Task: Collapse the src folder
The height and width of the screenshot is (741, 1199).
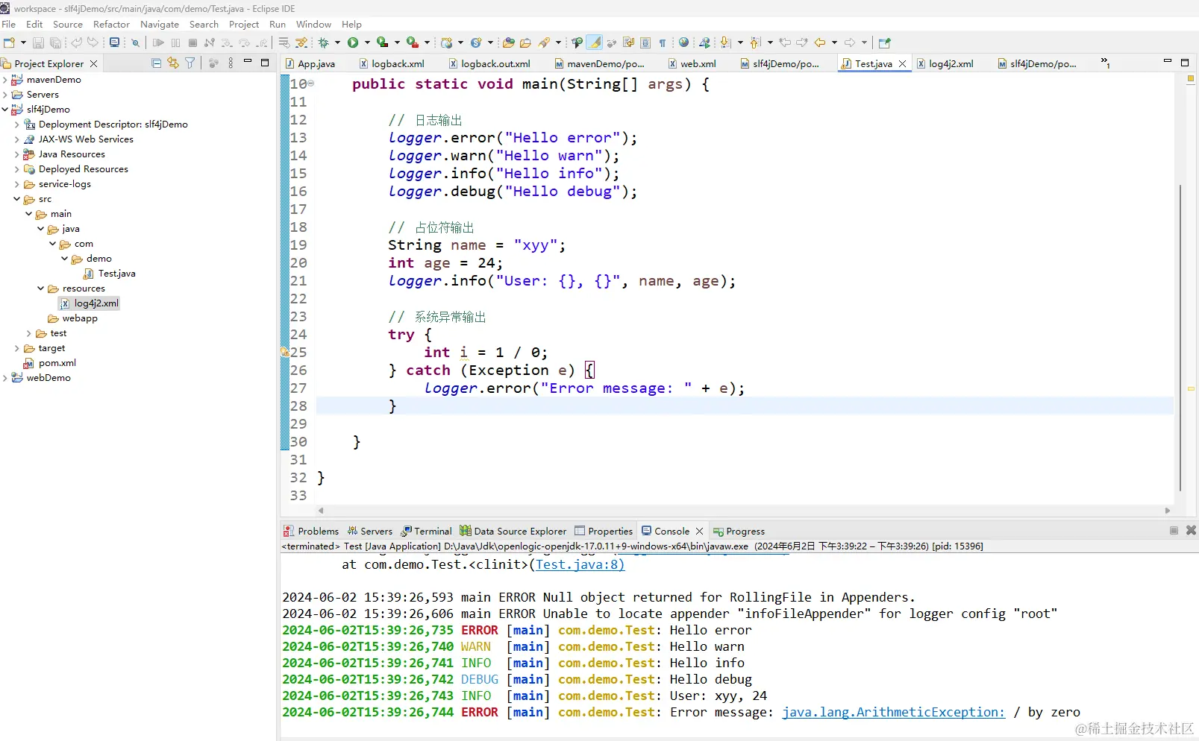Action: pos(17,199)
